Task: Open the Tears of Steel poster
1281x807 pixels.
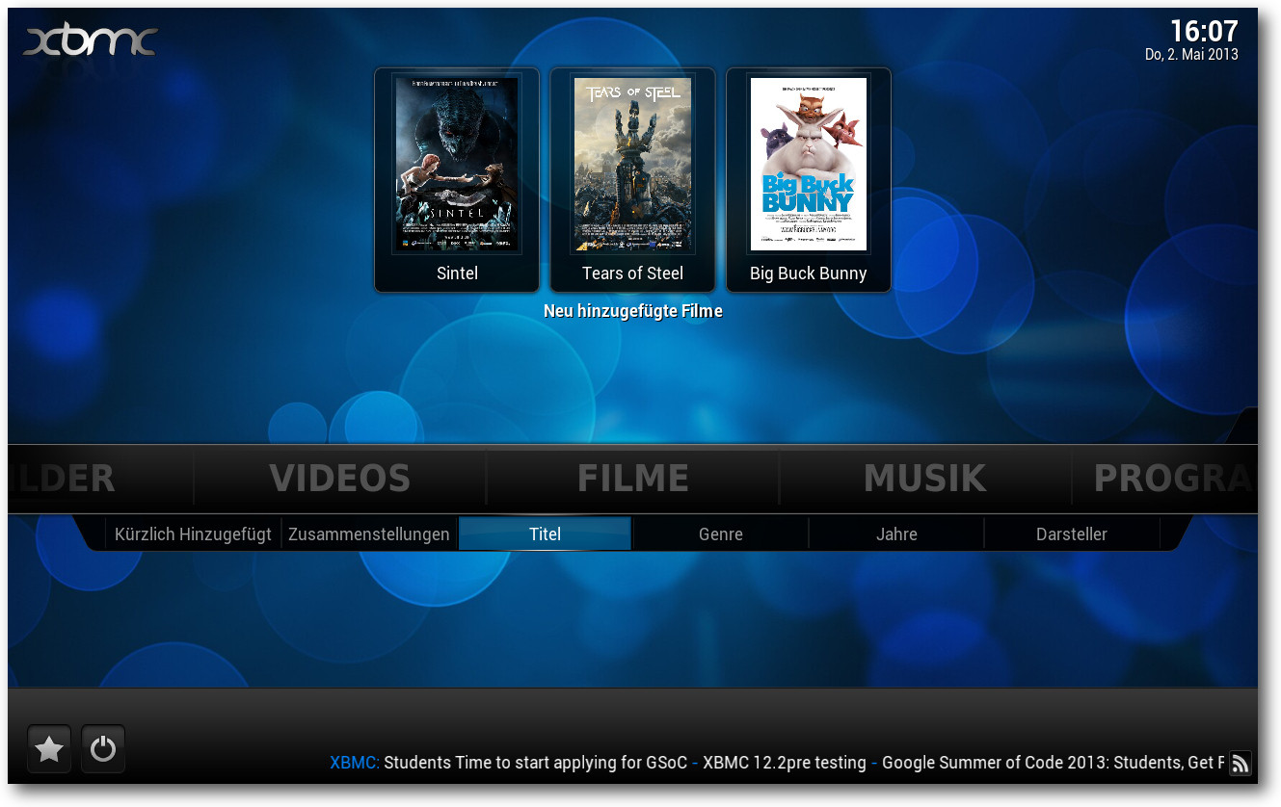Action: [632, 165]
